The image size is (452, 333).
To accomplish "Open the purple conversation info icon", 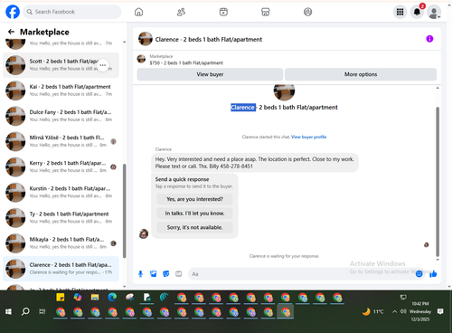I will point(429,39).
